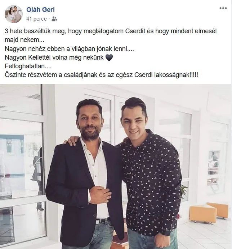The height and width of the screenshot is (249, 232).
Task: Click the friends audience icon beside the timestamp
Action: (54, 19)
